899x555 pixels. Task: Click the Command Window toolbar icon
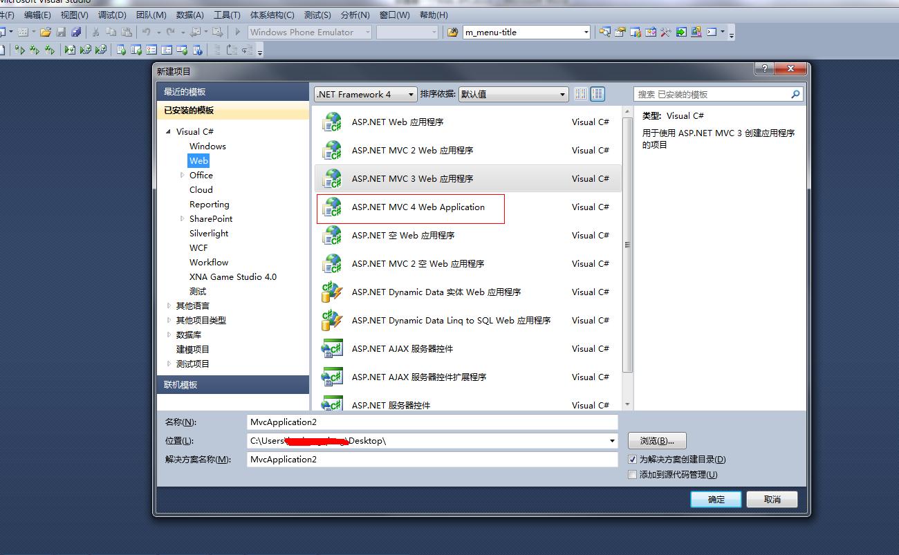click(x=712, y=32)
